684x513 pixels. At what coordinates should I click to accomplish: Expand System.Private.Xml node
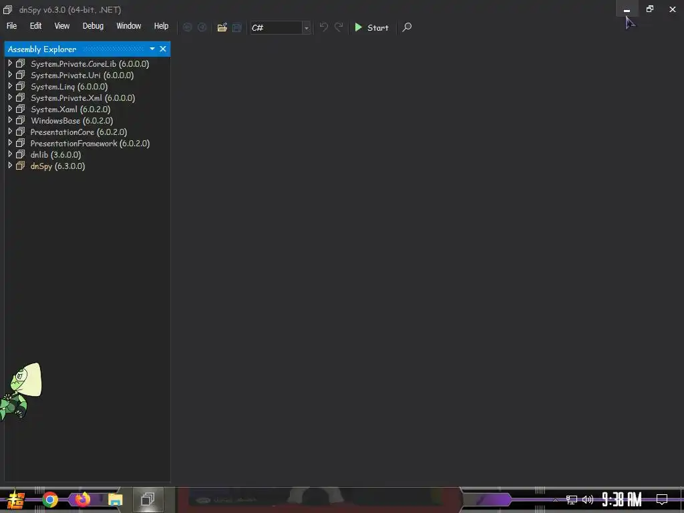coord(10,98)
